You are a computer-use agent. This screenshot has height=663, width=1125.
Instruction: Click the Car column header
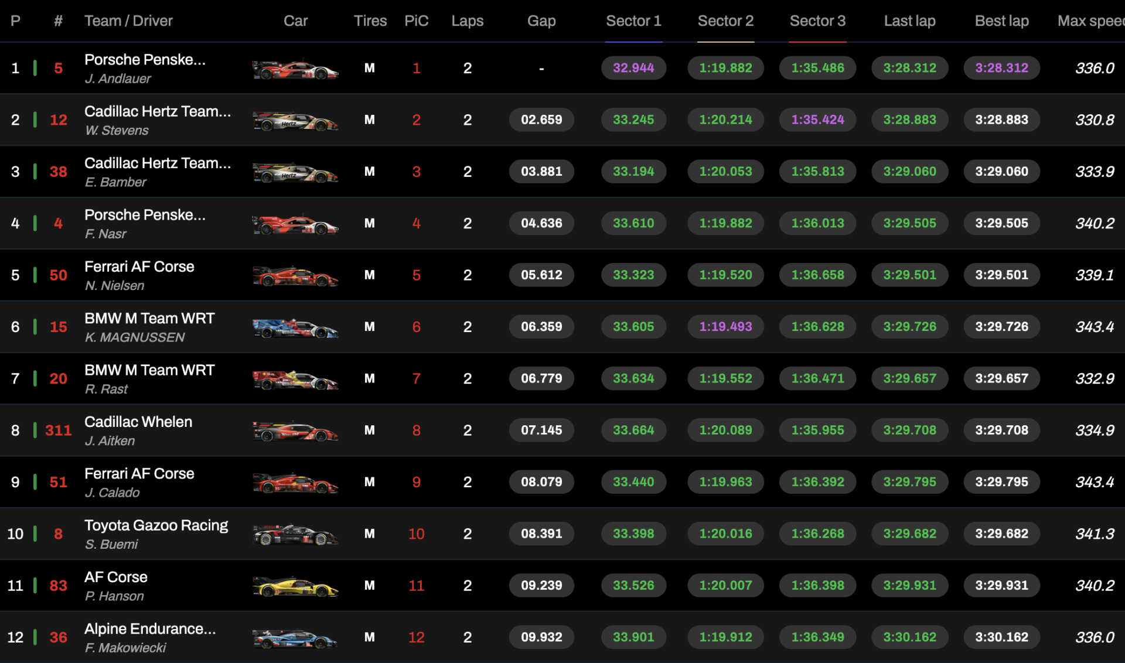295,21
